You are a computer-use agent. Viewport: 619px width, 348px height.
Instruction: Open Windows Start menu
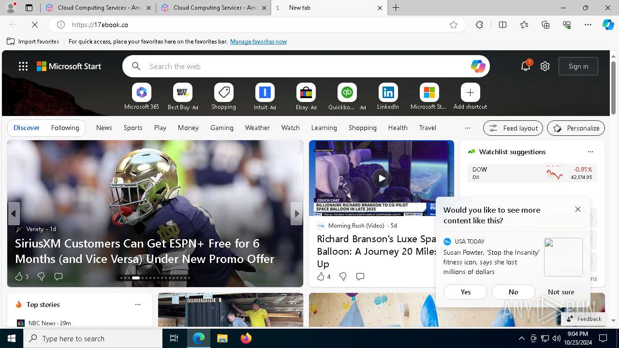point(12,338)
